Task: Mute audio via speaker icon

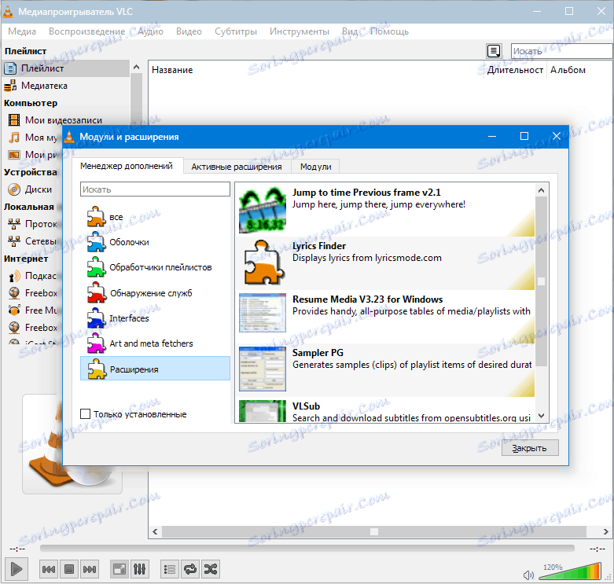Action: [x=528, y=575]
